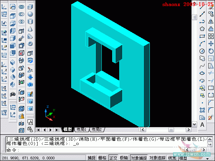Select the Z axis rotate UCS tool
The height and width of the screenshot is (161, 215).
(4, 103)
